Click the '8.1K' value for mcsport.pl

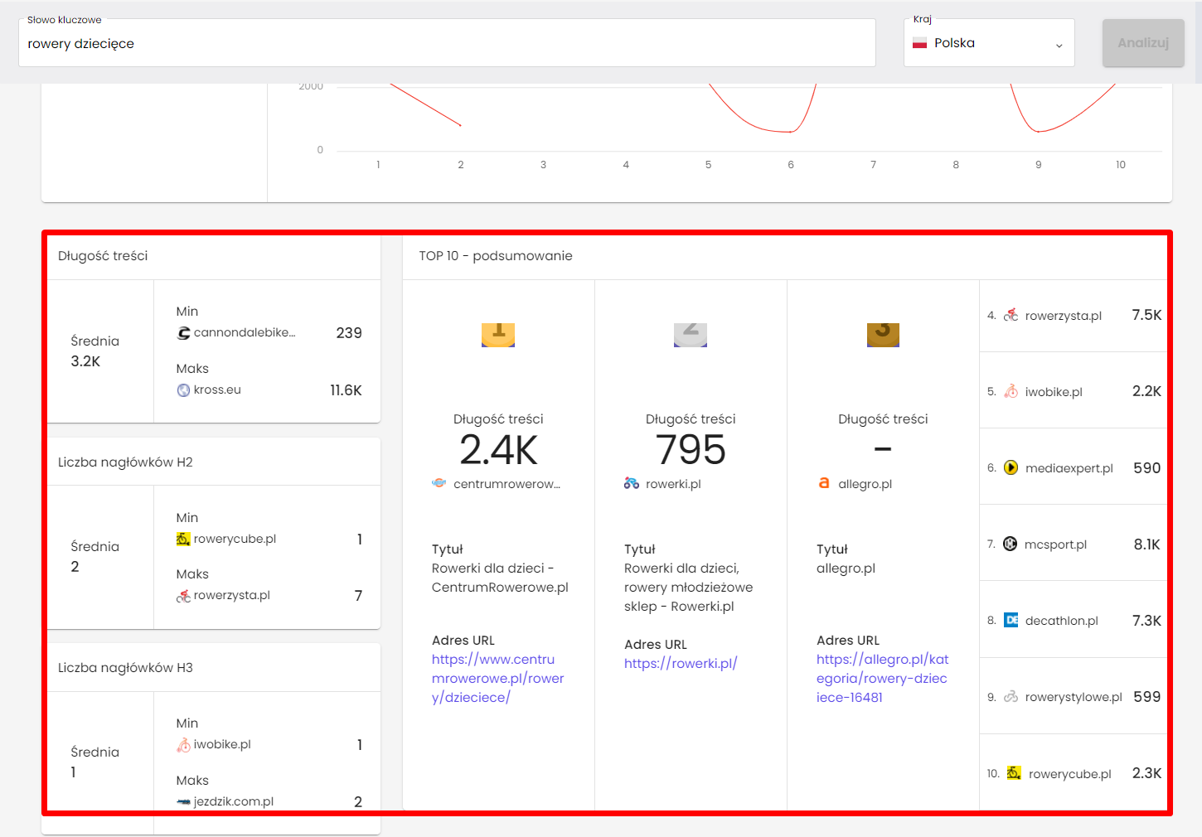(1146, 544)
